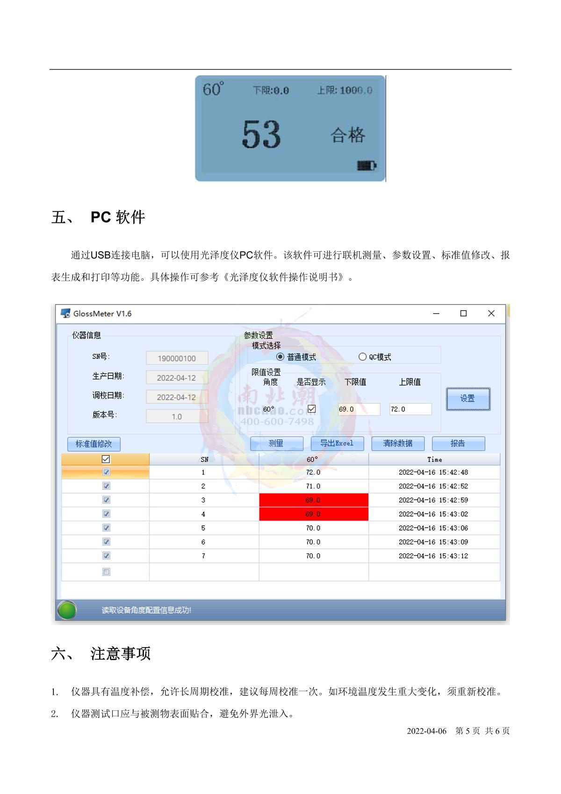The height and width of the screenshot is (794, 561).
Task: Click the 测量 button
Action: tap(276, 444)
